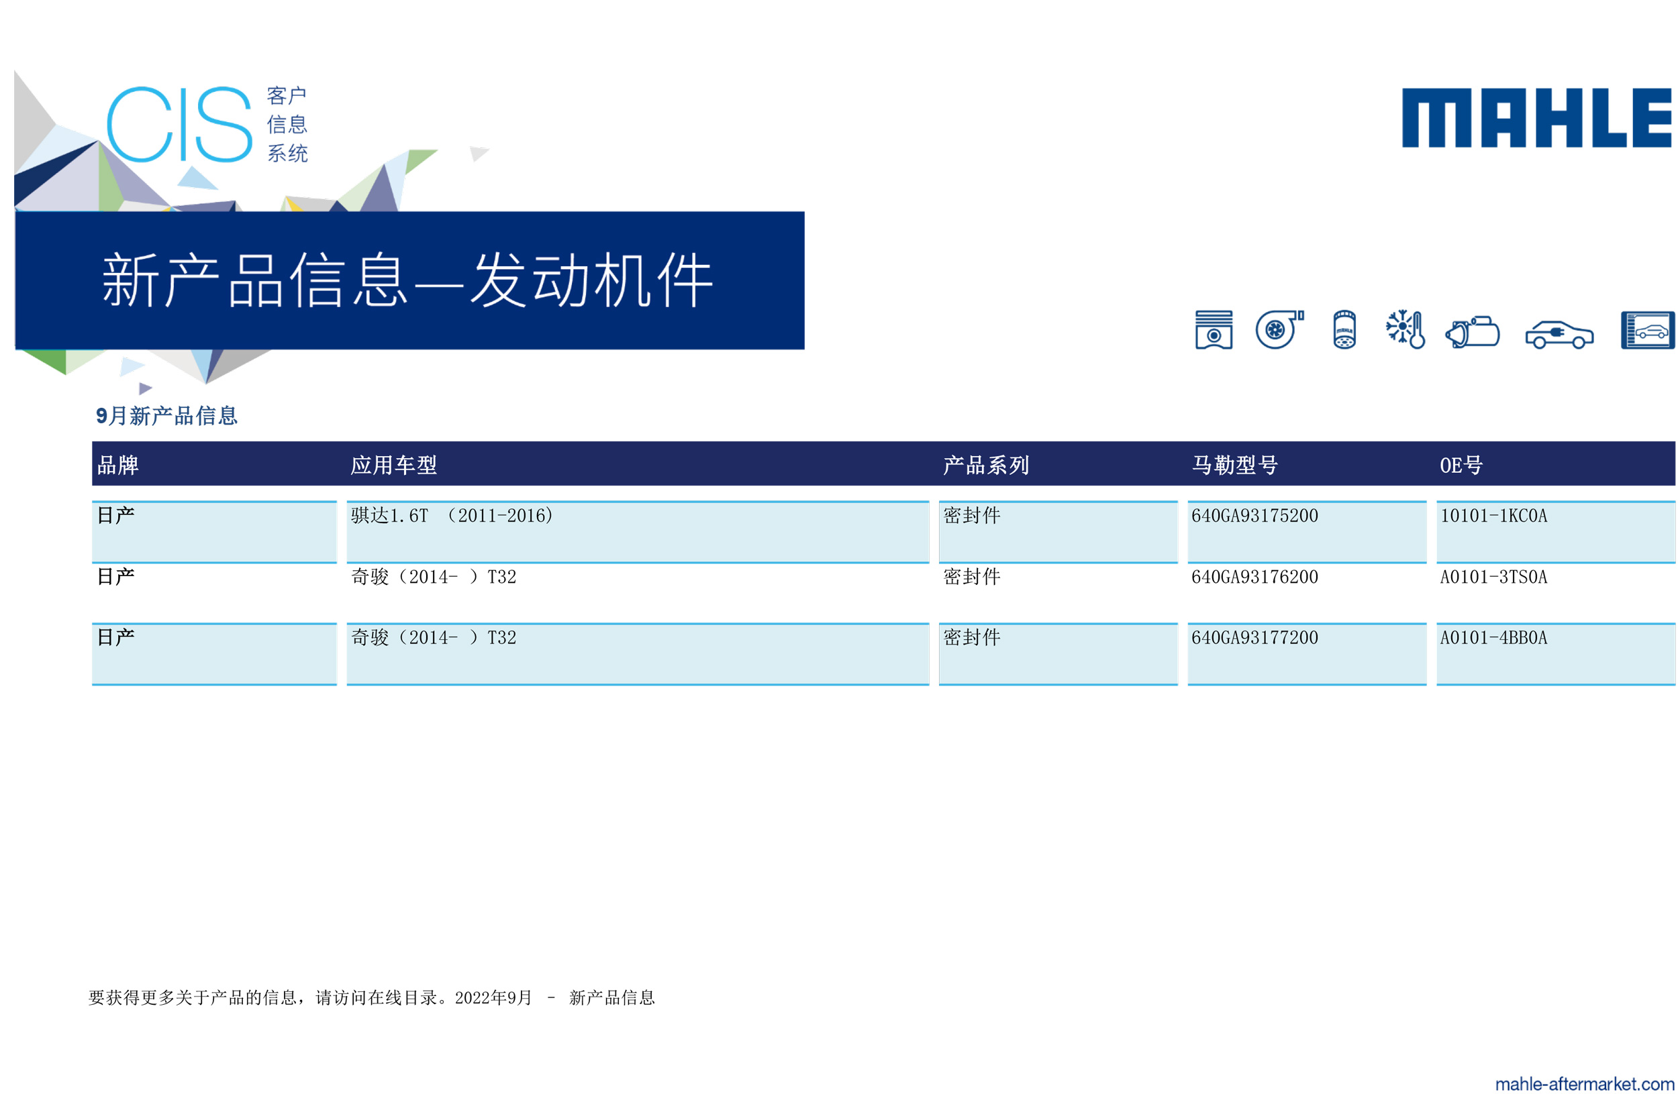This screenshot has height=1094, width=1678.
Task: Click the oil filter icon
Action: (x=1344, y=329)
